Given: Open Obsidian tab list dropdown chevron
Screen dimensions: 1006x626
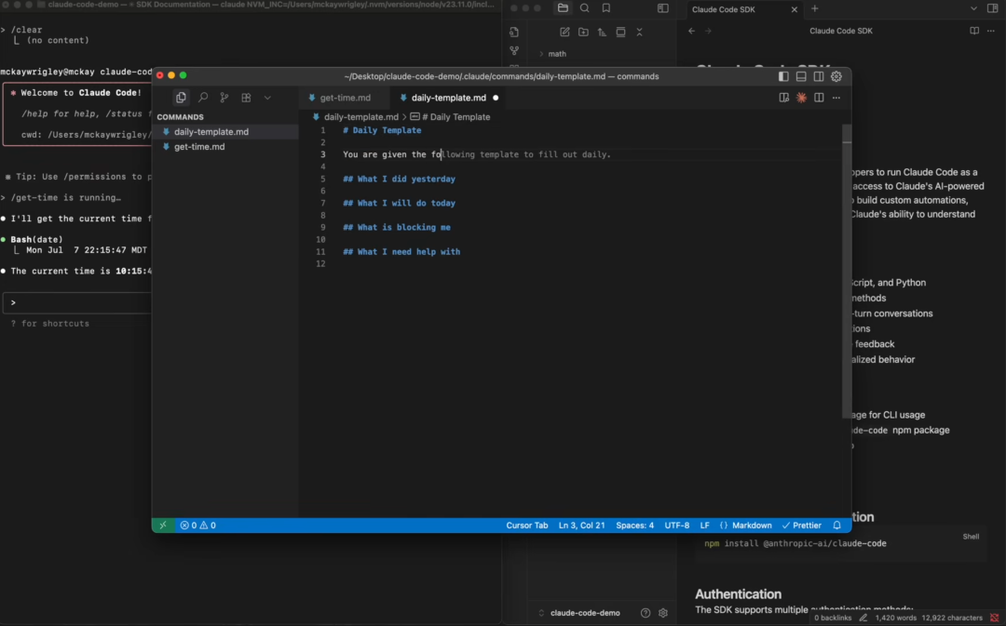Looking at the screenshot, I should [973, 9].
